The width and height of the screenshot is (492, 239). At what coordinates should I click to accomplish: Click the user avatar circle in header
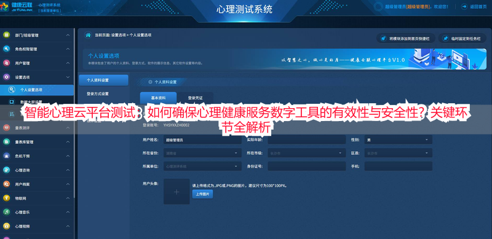379,6
